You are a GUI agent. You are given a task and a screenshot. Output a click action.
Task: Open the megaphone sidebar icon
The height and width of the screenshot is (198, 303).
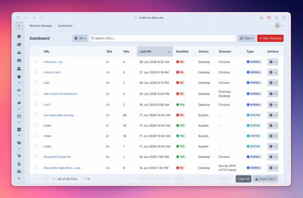click(19, 103)
